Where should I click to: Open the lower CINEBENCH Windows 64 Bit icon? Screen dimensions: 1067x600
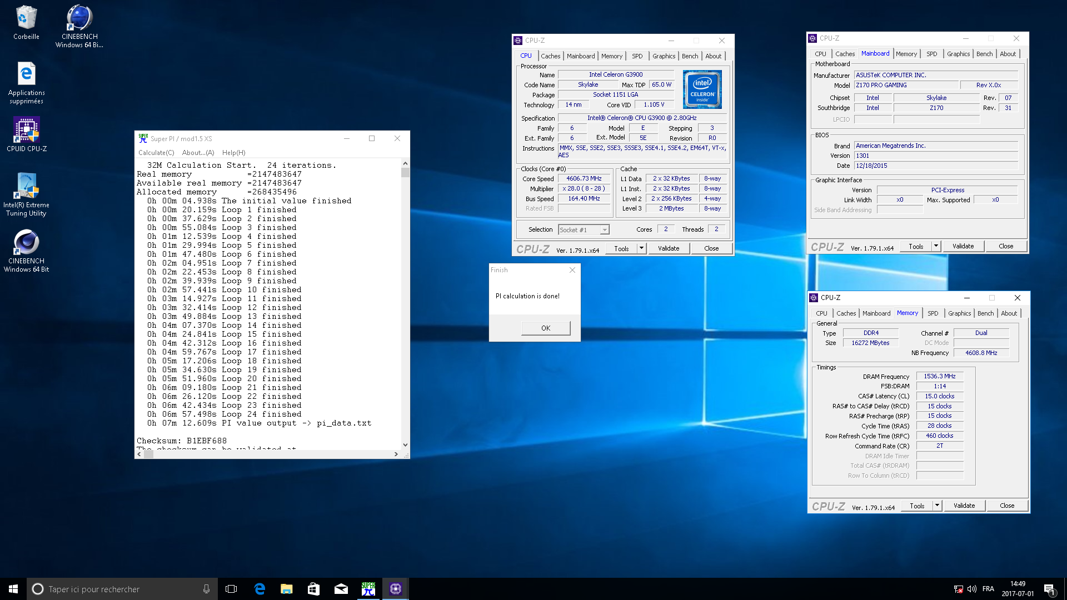26,252
